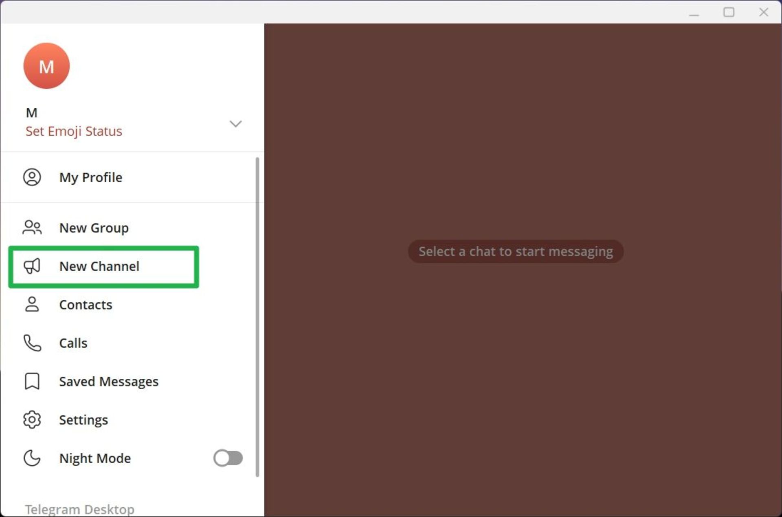Click the dimmed chat area to dismiss menu
The width and height of the screenshot is (782, 517).
click(521, 366)
